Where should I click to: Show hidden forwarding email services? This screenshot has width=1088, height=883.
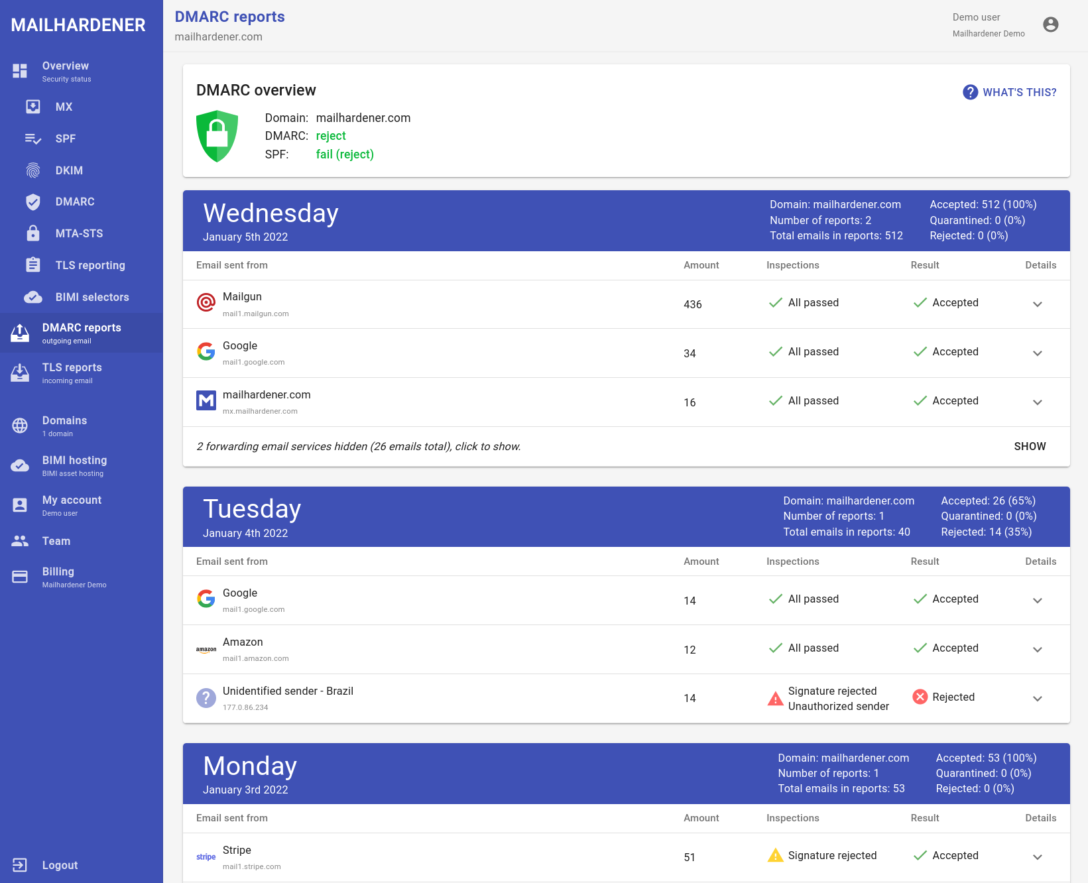(1029, 447)
